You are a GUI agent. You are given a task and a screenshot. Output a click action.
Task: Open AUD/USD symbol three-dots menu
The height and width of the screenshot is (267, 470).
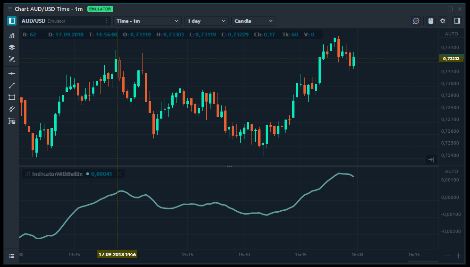106,21
